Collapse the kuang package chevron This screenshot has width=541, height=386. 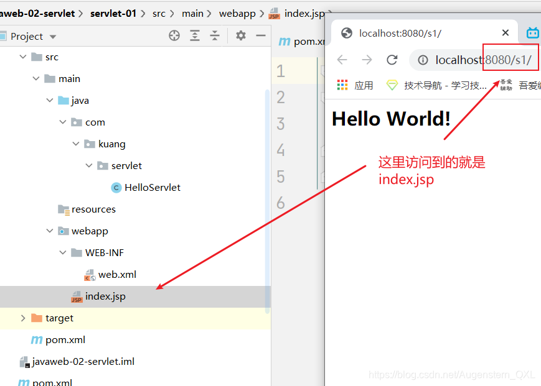(x=76, y=144)
